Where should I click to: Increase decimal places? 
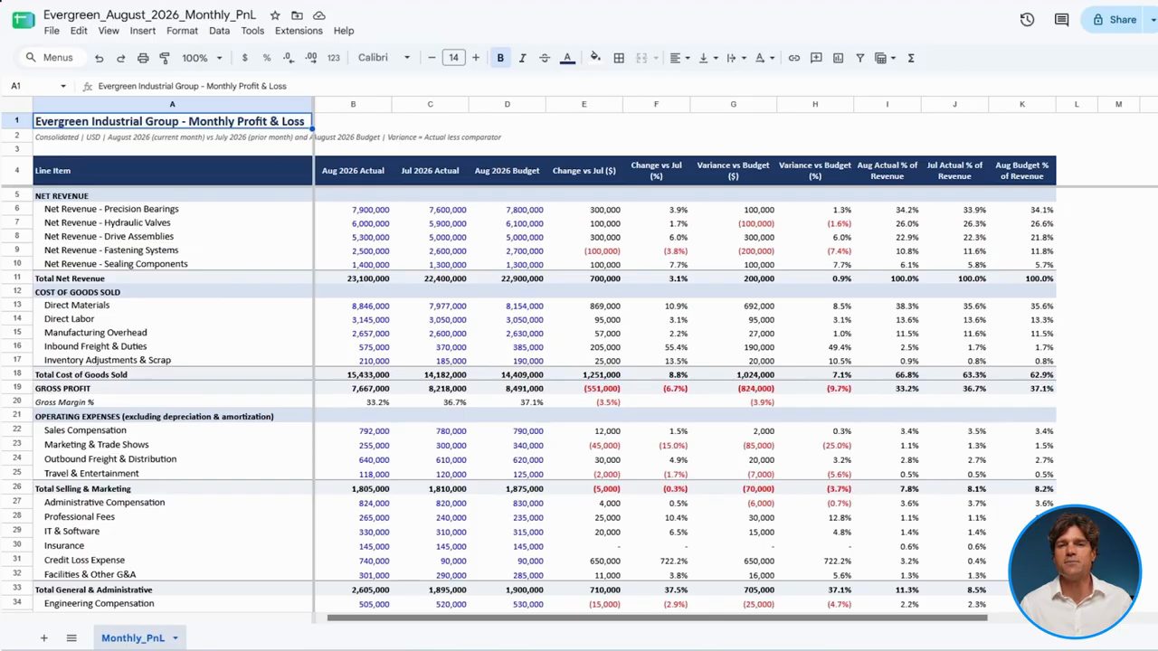(311, 58)
